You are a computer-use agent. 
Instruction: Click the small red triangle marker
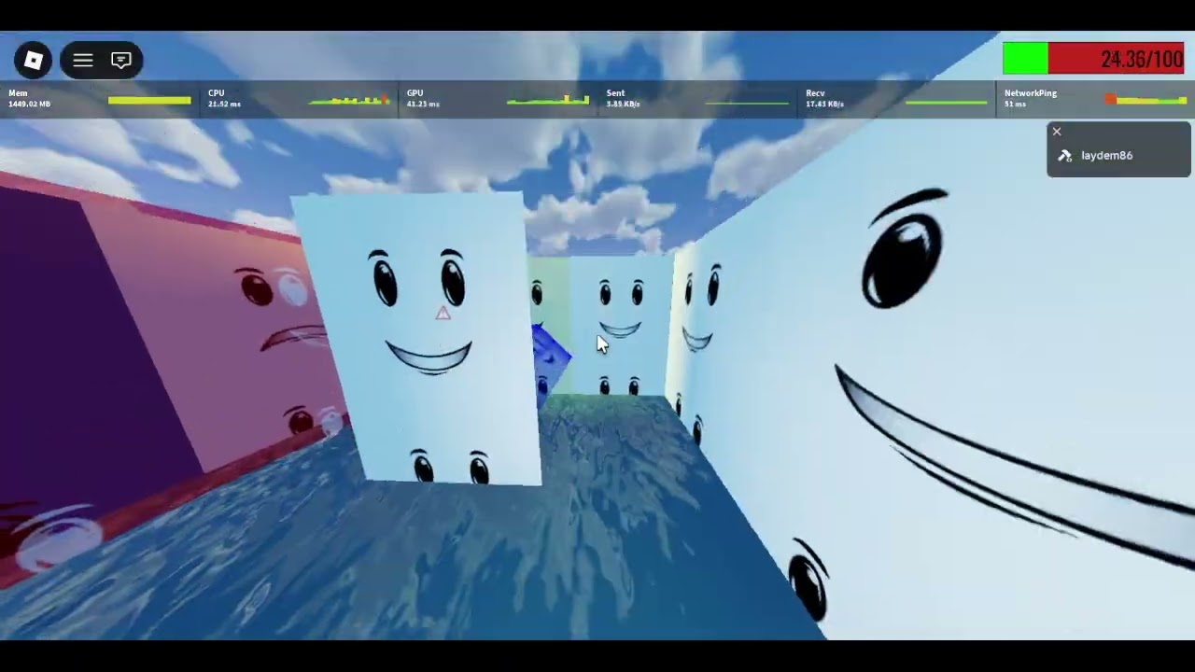(x=443, y=314)
